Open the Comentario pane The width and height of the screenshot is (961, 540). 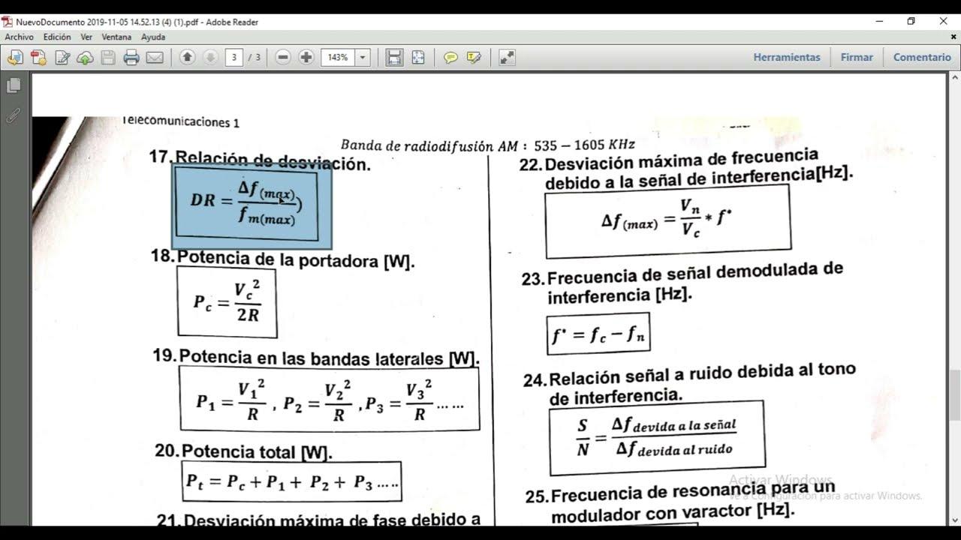pos(922,56)
